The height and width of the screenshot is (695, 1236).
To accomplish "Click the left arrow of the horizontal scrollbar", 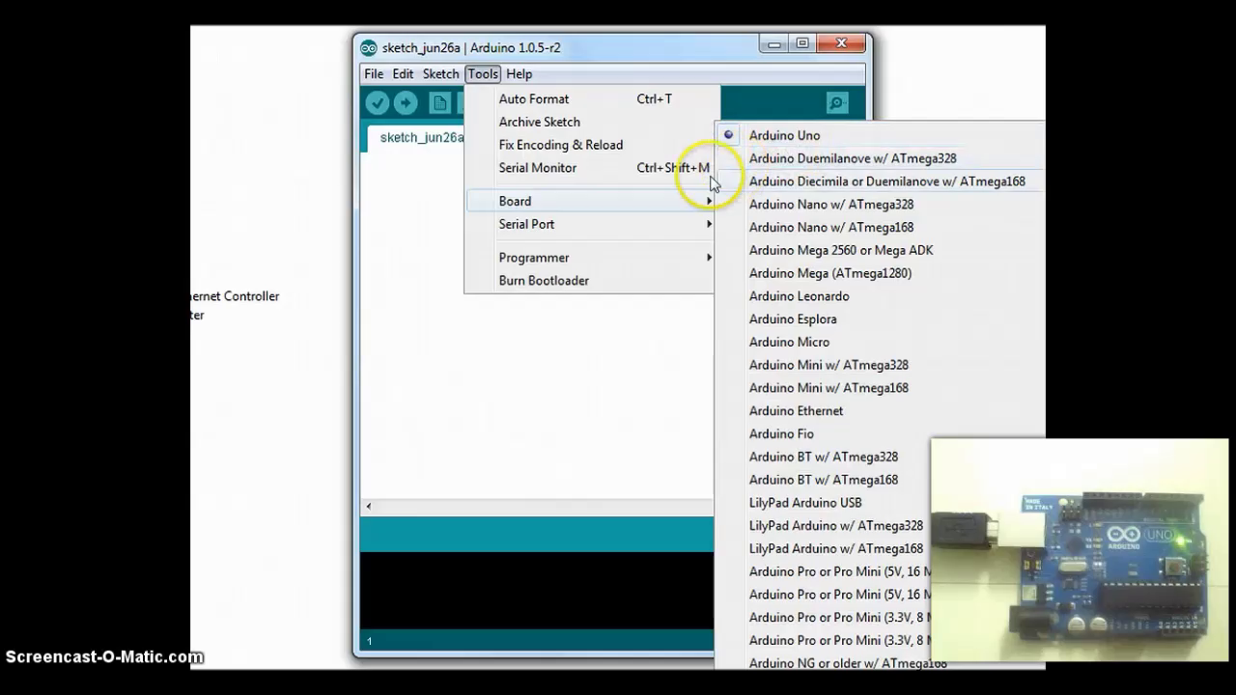I will click(x=368, y=505).
